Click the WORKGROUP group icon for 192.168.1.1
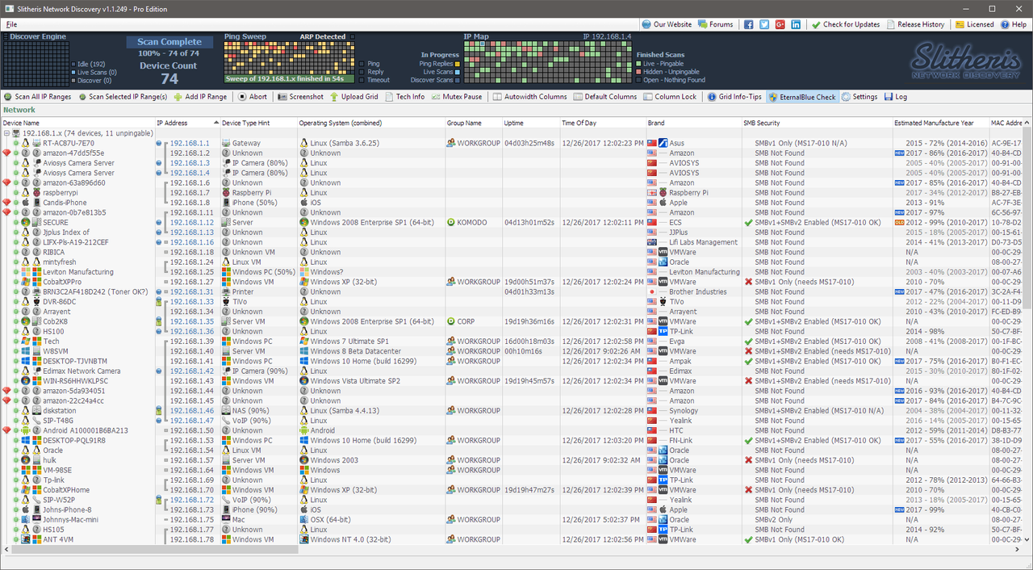Viewport: 1033px width, 570px height. (451, 143)
